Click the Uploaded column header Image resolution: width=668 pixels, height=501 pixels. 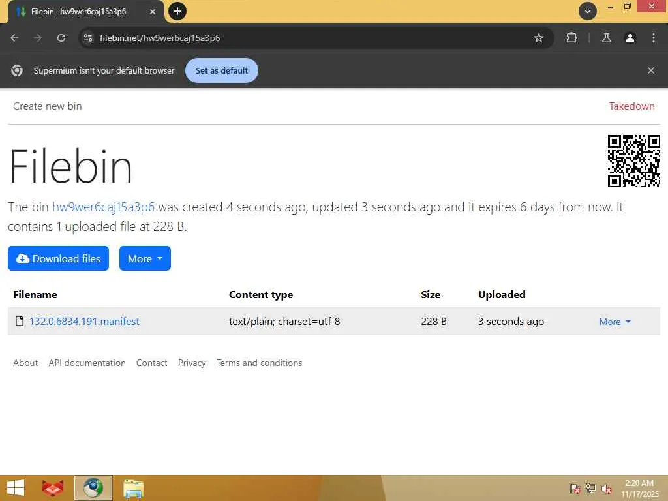[x=502, y=294]
